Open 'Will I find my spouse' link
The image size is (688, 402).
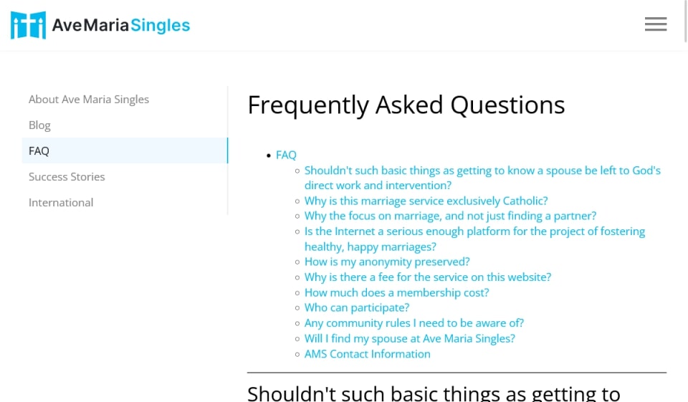point(409,338)
